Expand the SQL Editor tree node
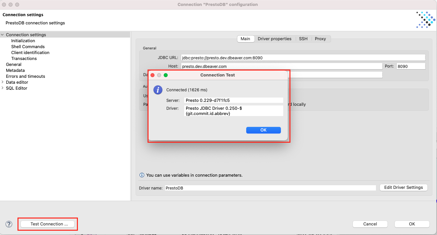 (x=3, y=88)
